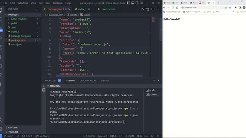This screenshot has height=138, width=246.
Task: Open browser extensions puzzle icon
Action: [x=235, y=8]
